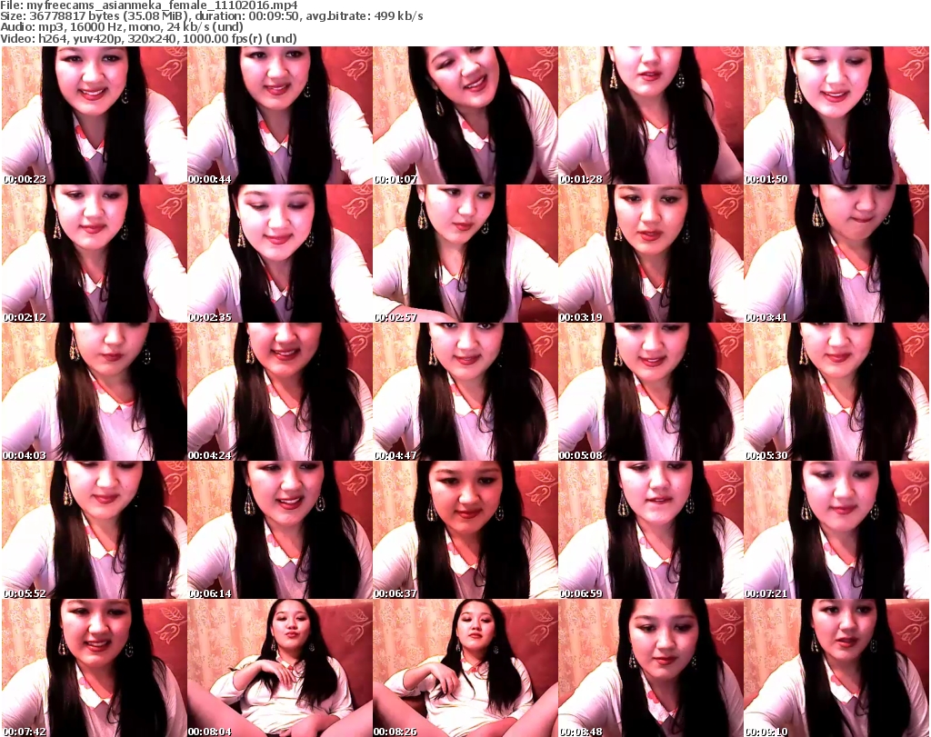Select the thumbnail frame stamped 00:01:28

coord(651,115)
